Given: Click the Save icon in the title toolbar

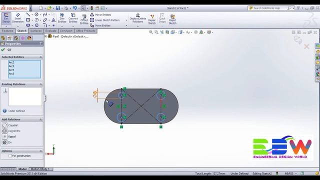Looking at the screenshot, I should 58,8.
